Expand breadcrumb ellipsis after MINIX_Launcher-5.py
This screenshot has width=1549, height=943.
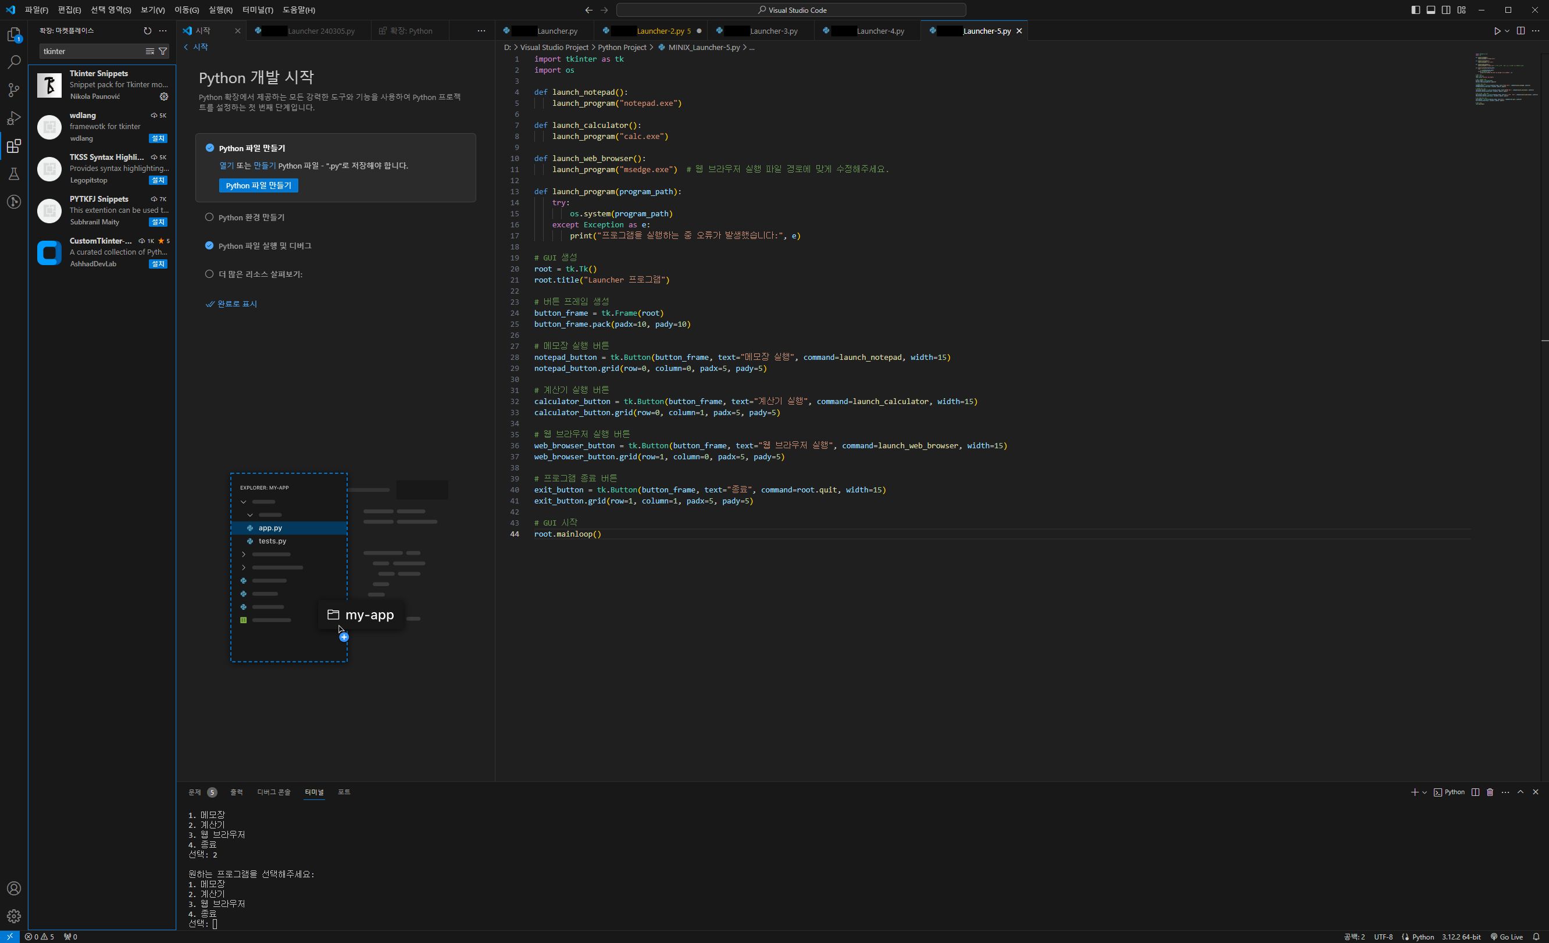click(752, 48)
